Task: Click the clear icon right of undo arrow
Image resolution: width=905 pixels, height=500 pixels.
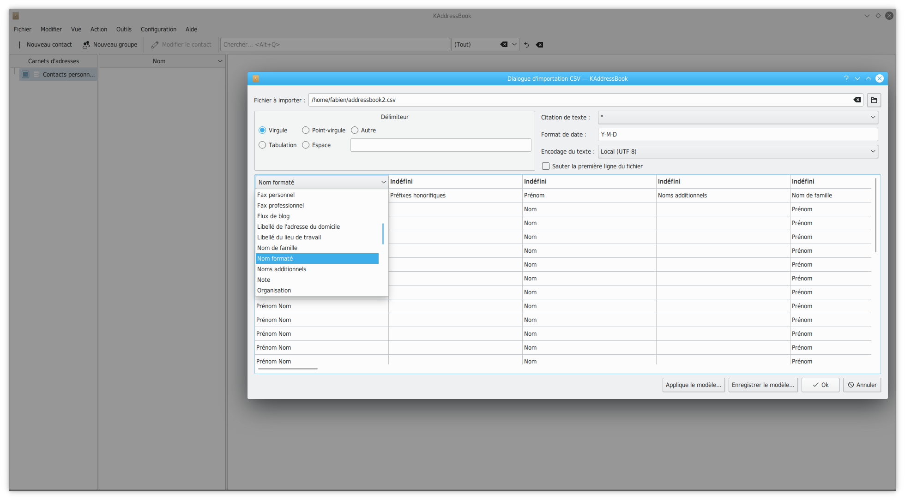Action: tap(539, 45)
